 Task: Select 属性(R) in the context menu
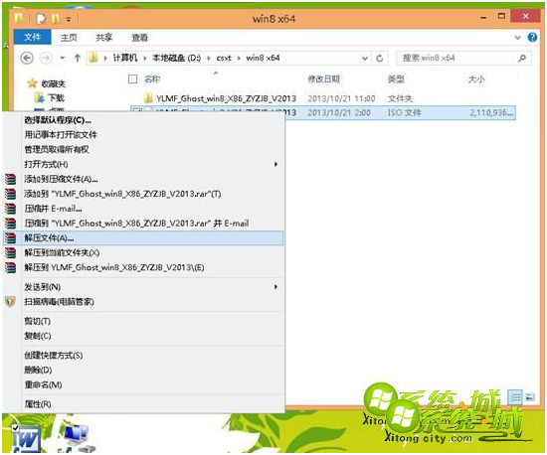coord(143,404)
